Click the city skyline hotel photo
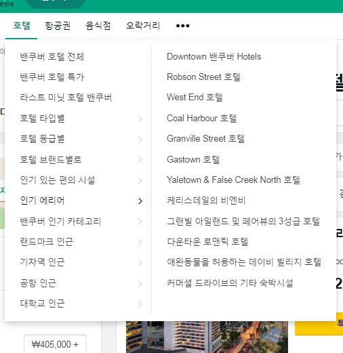The width and height of the screenshot is (343, 353). [x=207, y=337]
